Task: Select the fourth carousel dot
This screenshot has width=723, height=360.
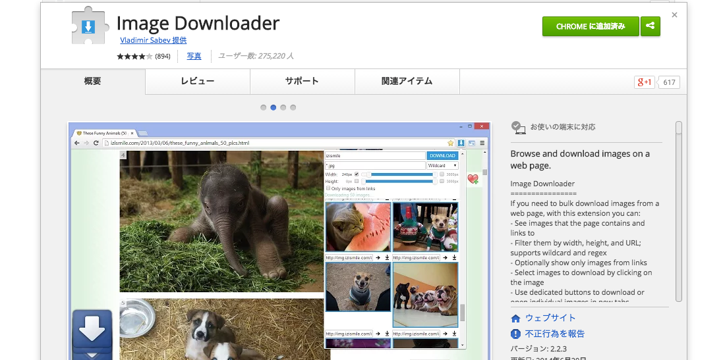Action: tap(293, 107)
